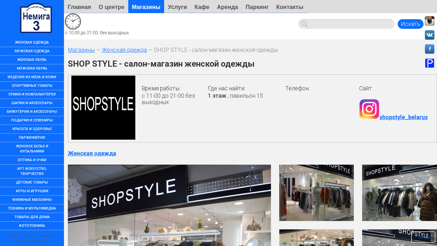Screen dimensions: 437x246
Task: Open ТОВАРЫ ДЛЯ ДОМА category
Action: [x=32, y=217]
